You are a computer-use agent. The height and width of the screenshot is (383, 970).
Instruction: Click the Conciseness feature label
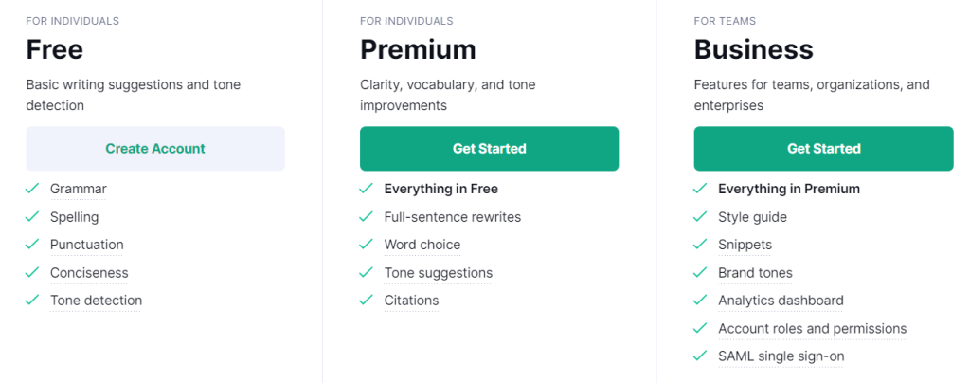pyautogui.click(x=89, y=273)
